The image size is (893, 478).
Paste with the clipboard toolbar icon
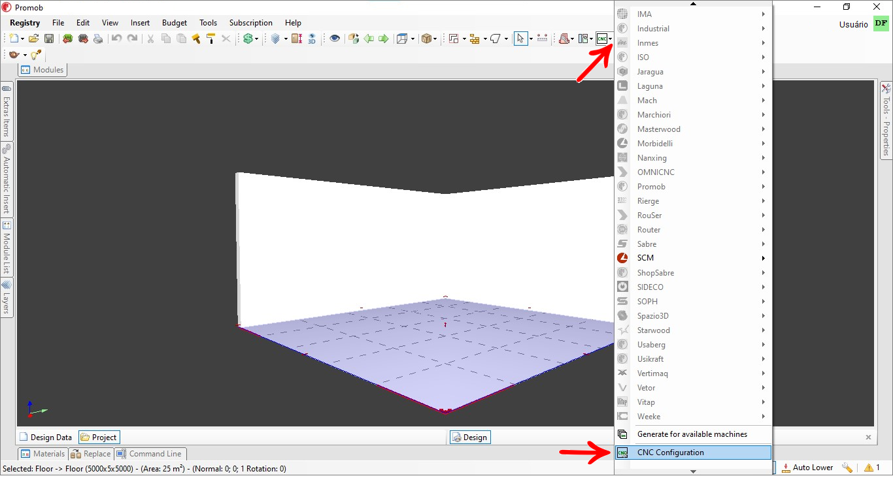click(x=182, y=39)
